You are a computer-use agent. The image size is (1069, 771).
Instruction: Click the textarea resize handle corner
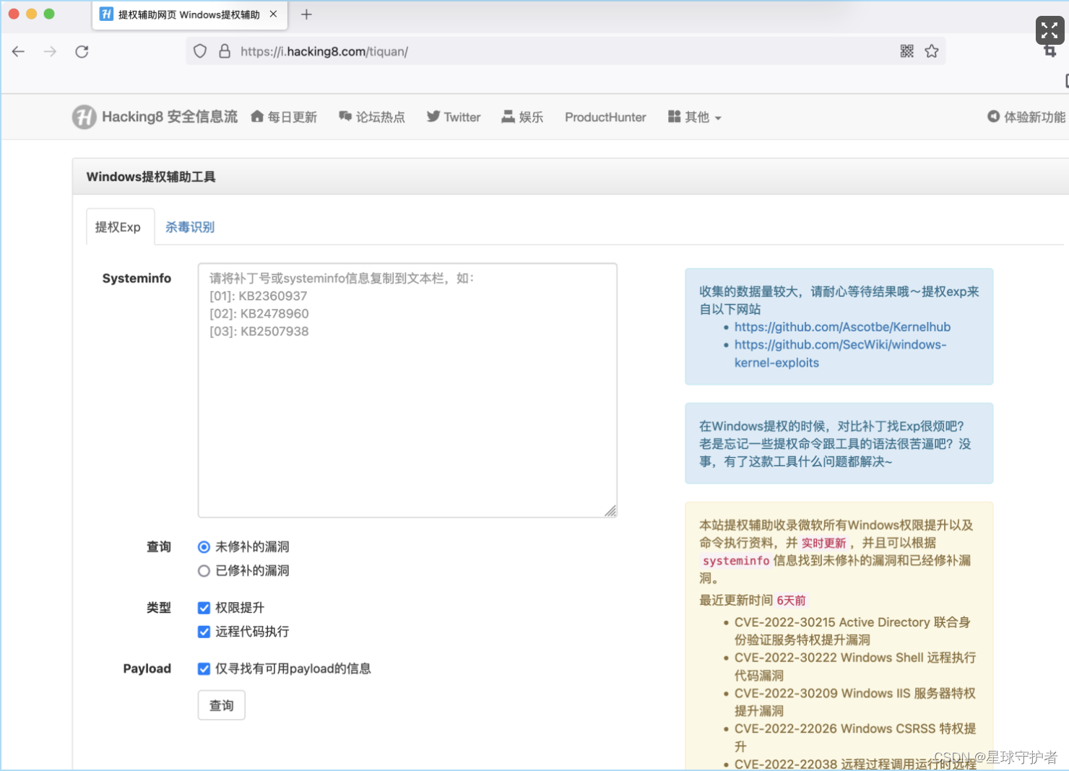tap(610, 511)
